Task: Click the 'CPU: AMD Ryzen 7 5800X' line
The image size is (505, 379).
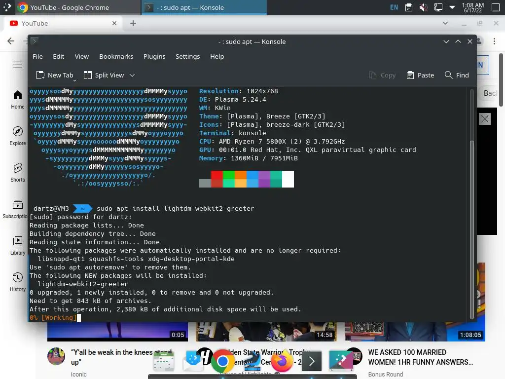Action: coord(272,141)
